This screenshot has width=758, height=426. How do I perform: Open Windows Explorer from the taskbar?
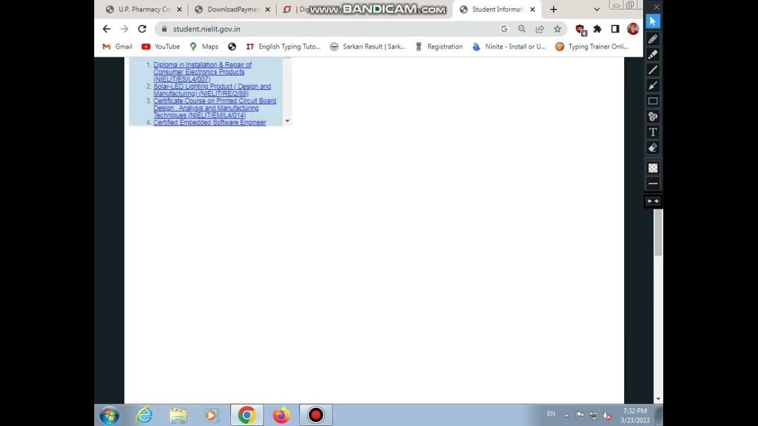[178, 415]
